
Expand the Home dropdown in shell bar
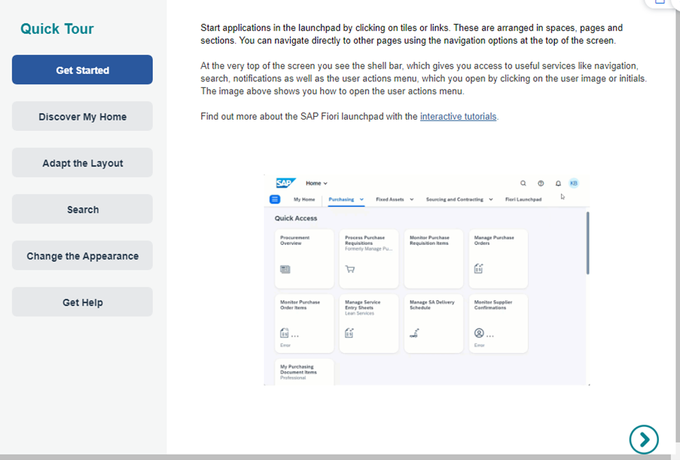click(316, 183)
